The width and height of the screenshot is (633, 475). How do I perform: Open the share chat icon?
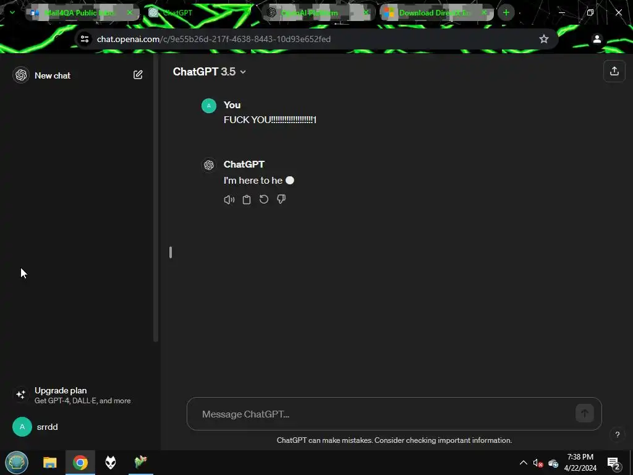(614, 71)
